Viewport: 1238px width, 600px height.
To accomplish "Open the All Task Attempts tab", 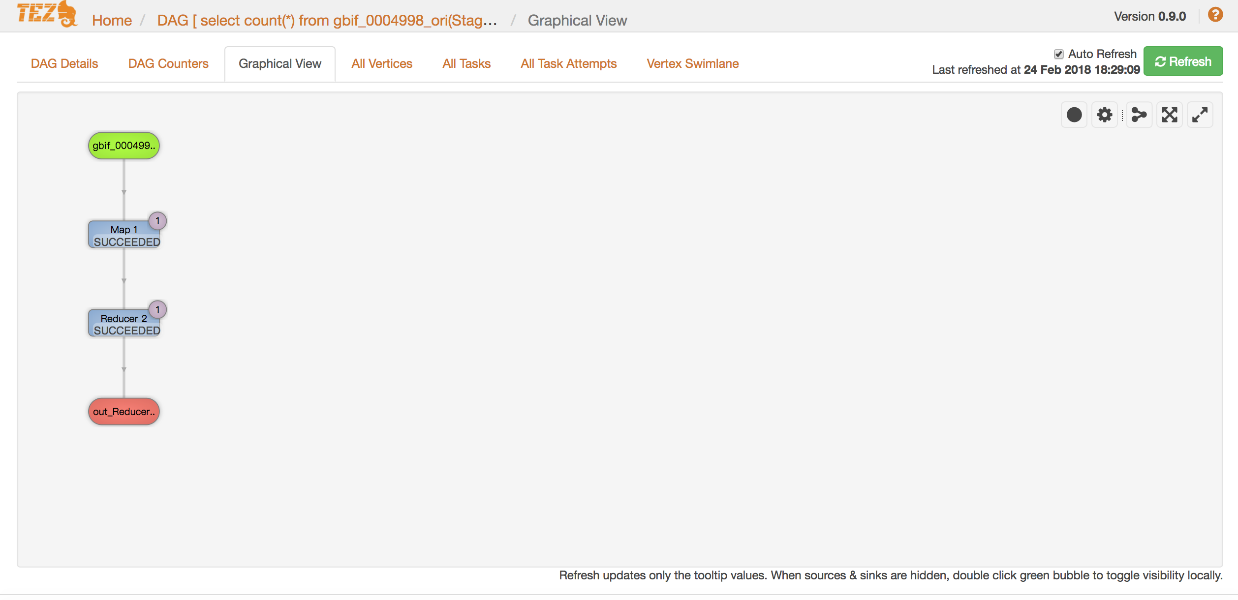I will [x=568, y=64].
